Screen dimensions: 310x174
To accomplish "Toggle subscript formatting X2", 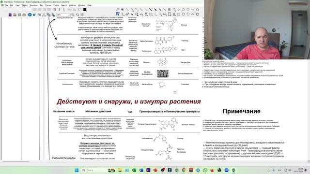I will tap(74, 10).
